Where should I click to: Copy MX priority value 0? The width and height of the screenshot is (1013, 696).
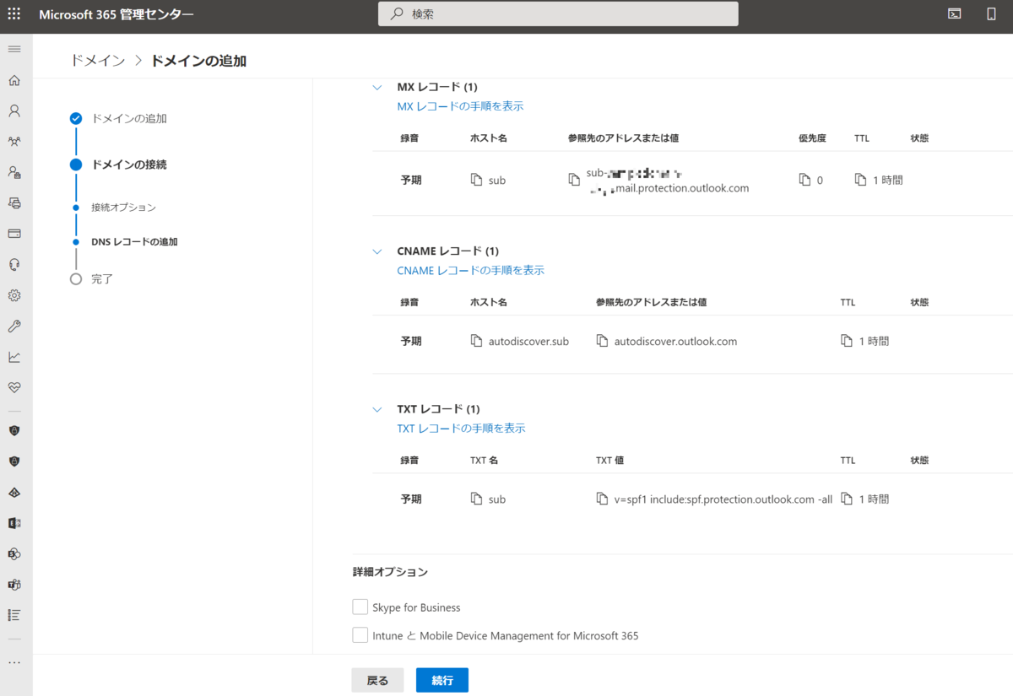(x=804, y=180)
